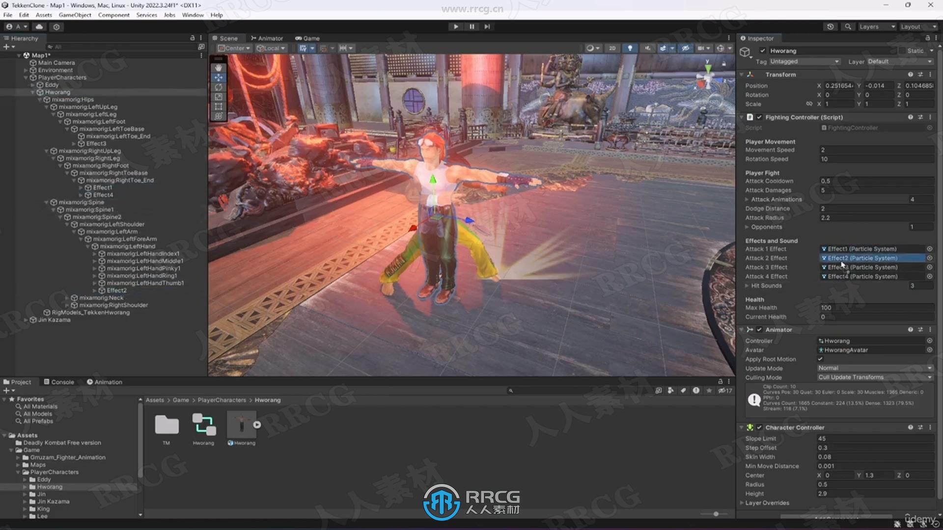Screen dimensions: 943x530
Task: Click the Movement Speed input field
Action: coord(877,150)
